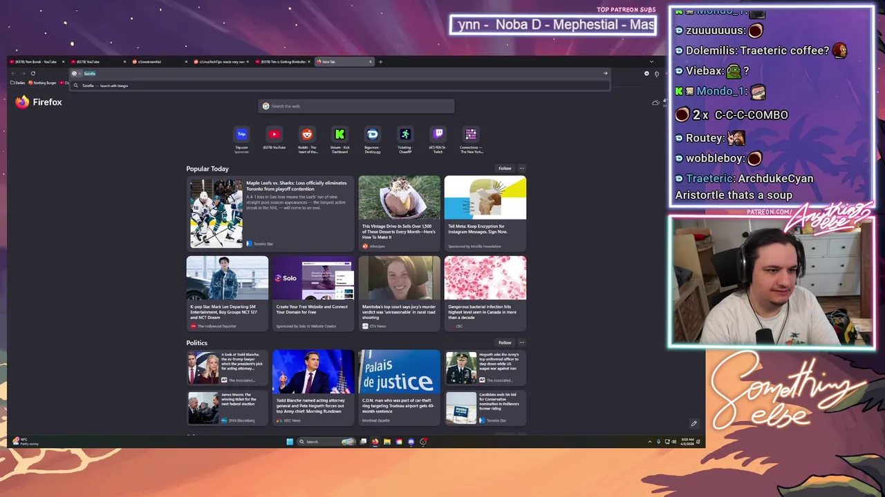Open the list all tabs dropdown
The image size is (885, 497).
(651, 61)
